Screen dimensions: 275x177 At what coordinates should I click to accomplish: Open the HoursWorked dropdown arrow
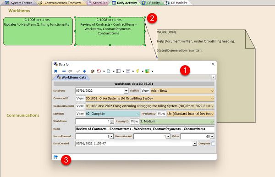pyautogui.click(x=168, y=137)
